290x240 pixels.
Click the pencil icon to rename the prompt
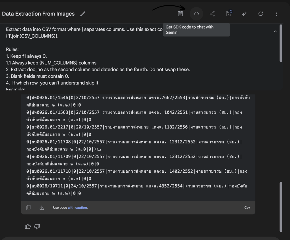tap(82, 14)
